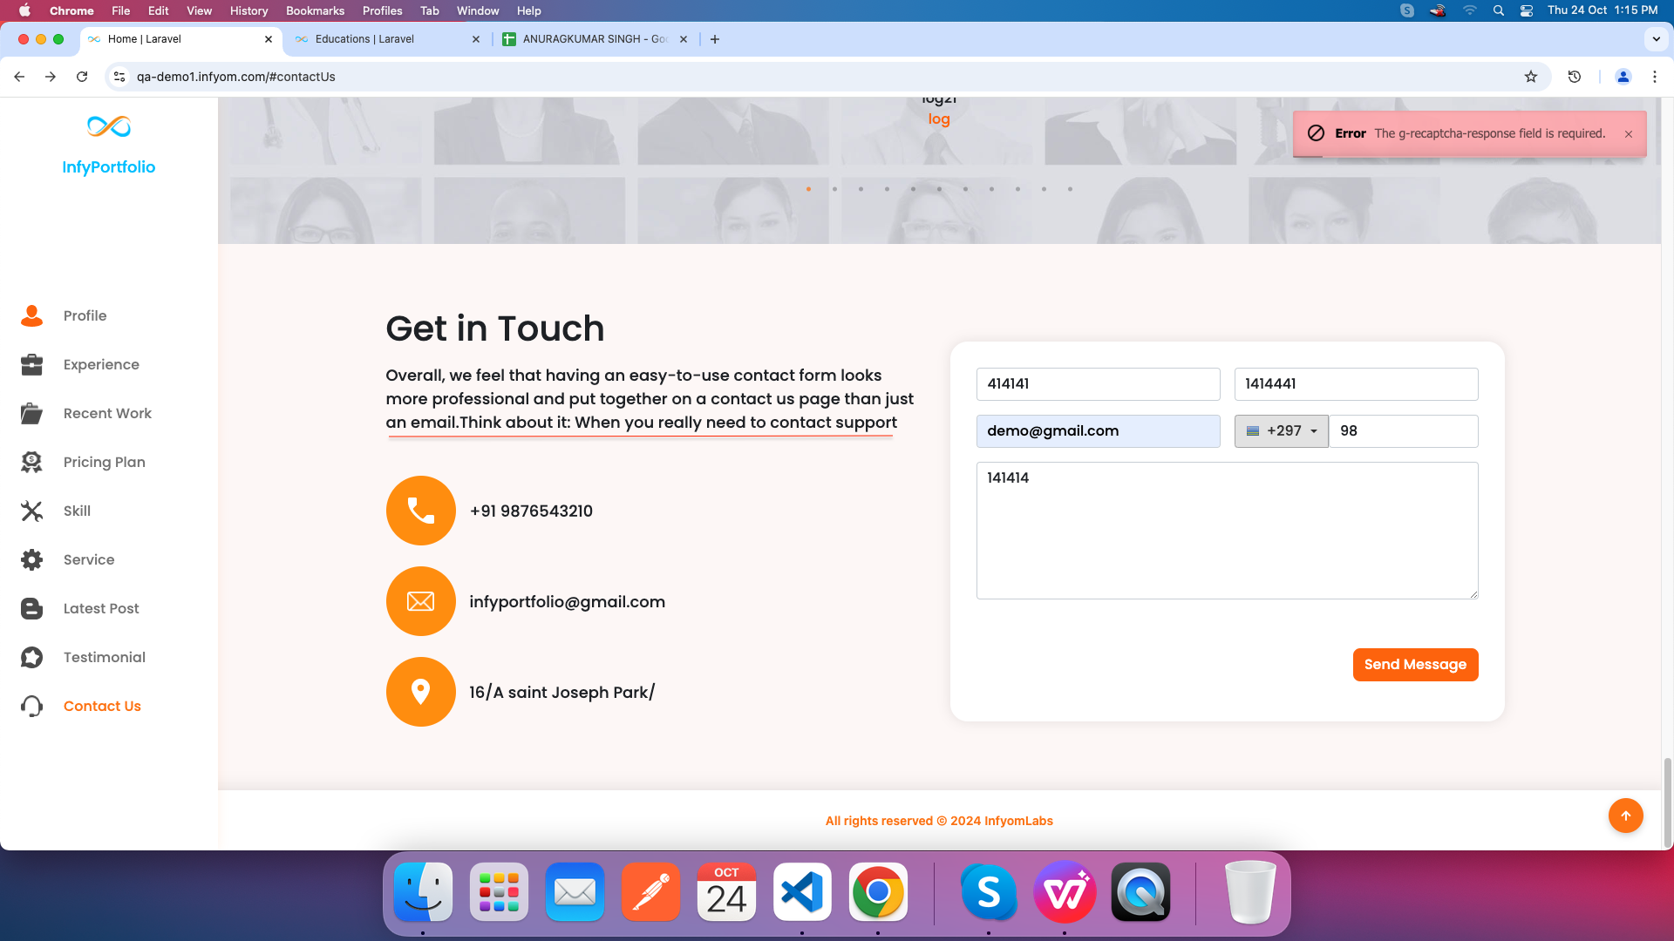Expand the Chrome tab search chevron
Viewport: 1674px width, 941px height.
point(1656,39)
